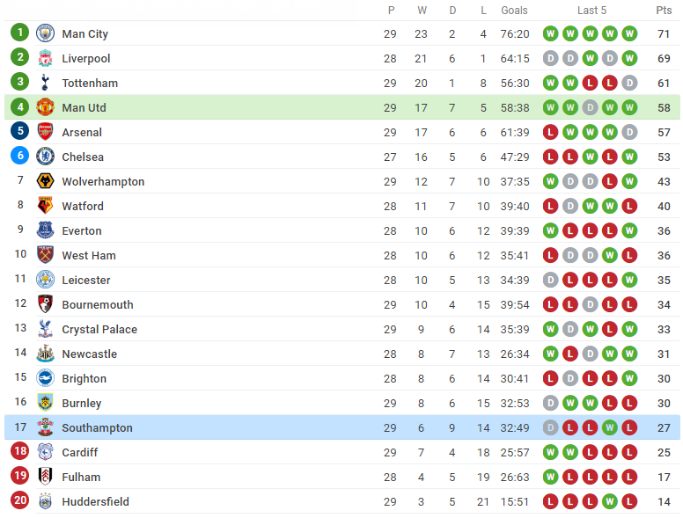
Task: Click the Liverpool club crest
Action: [x=45, y=58]
